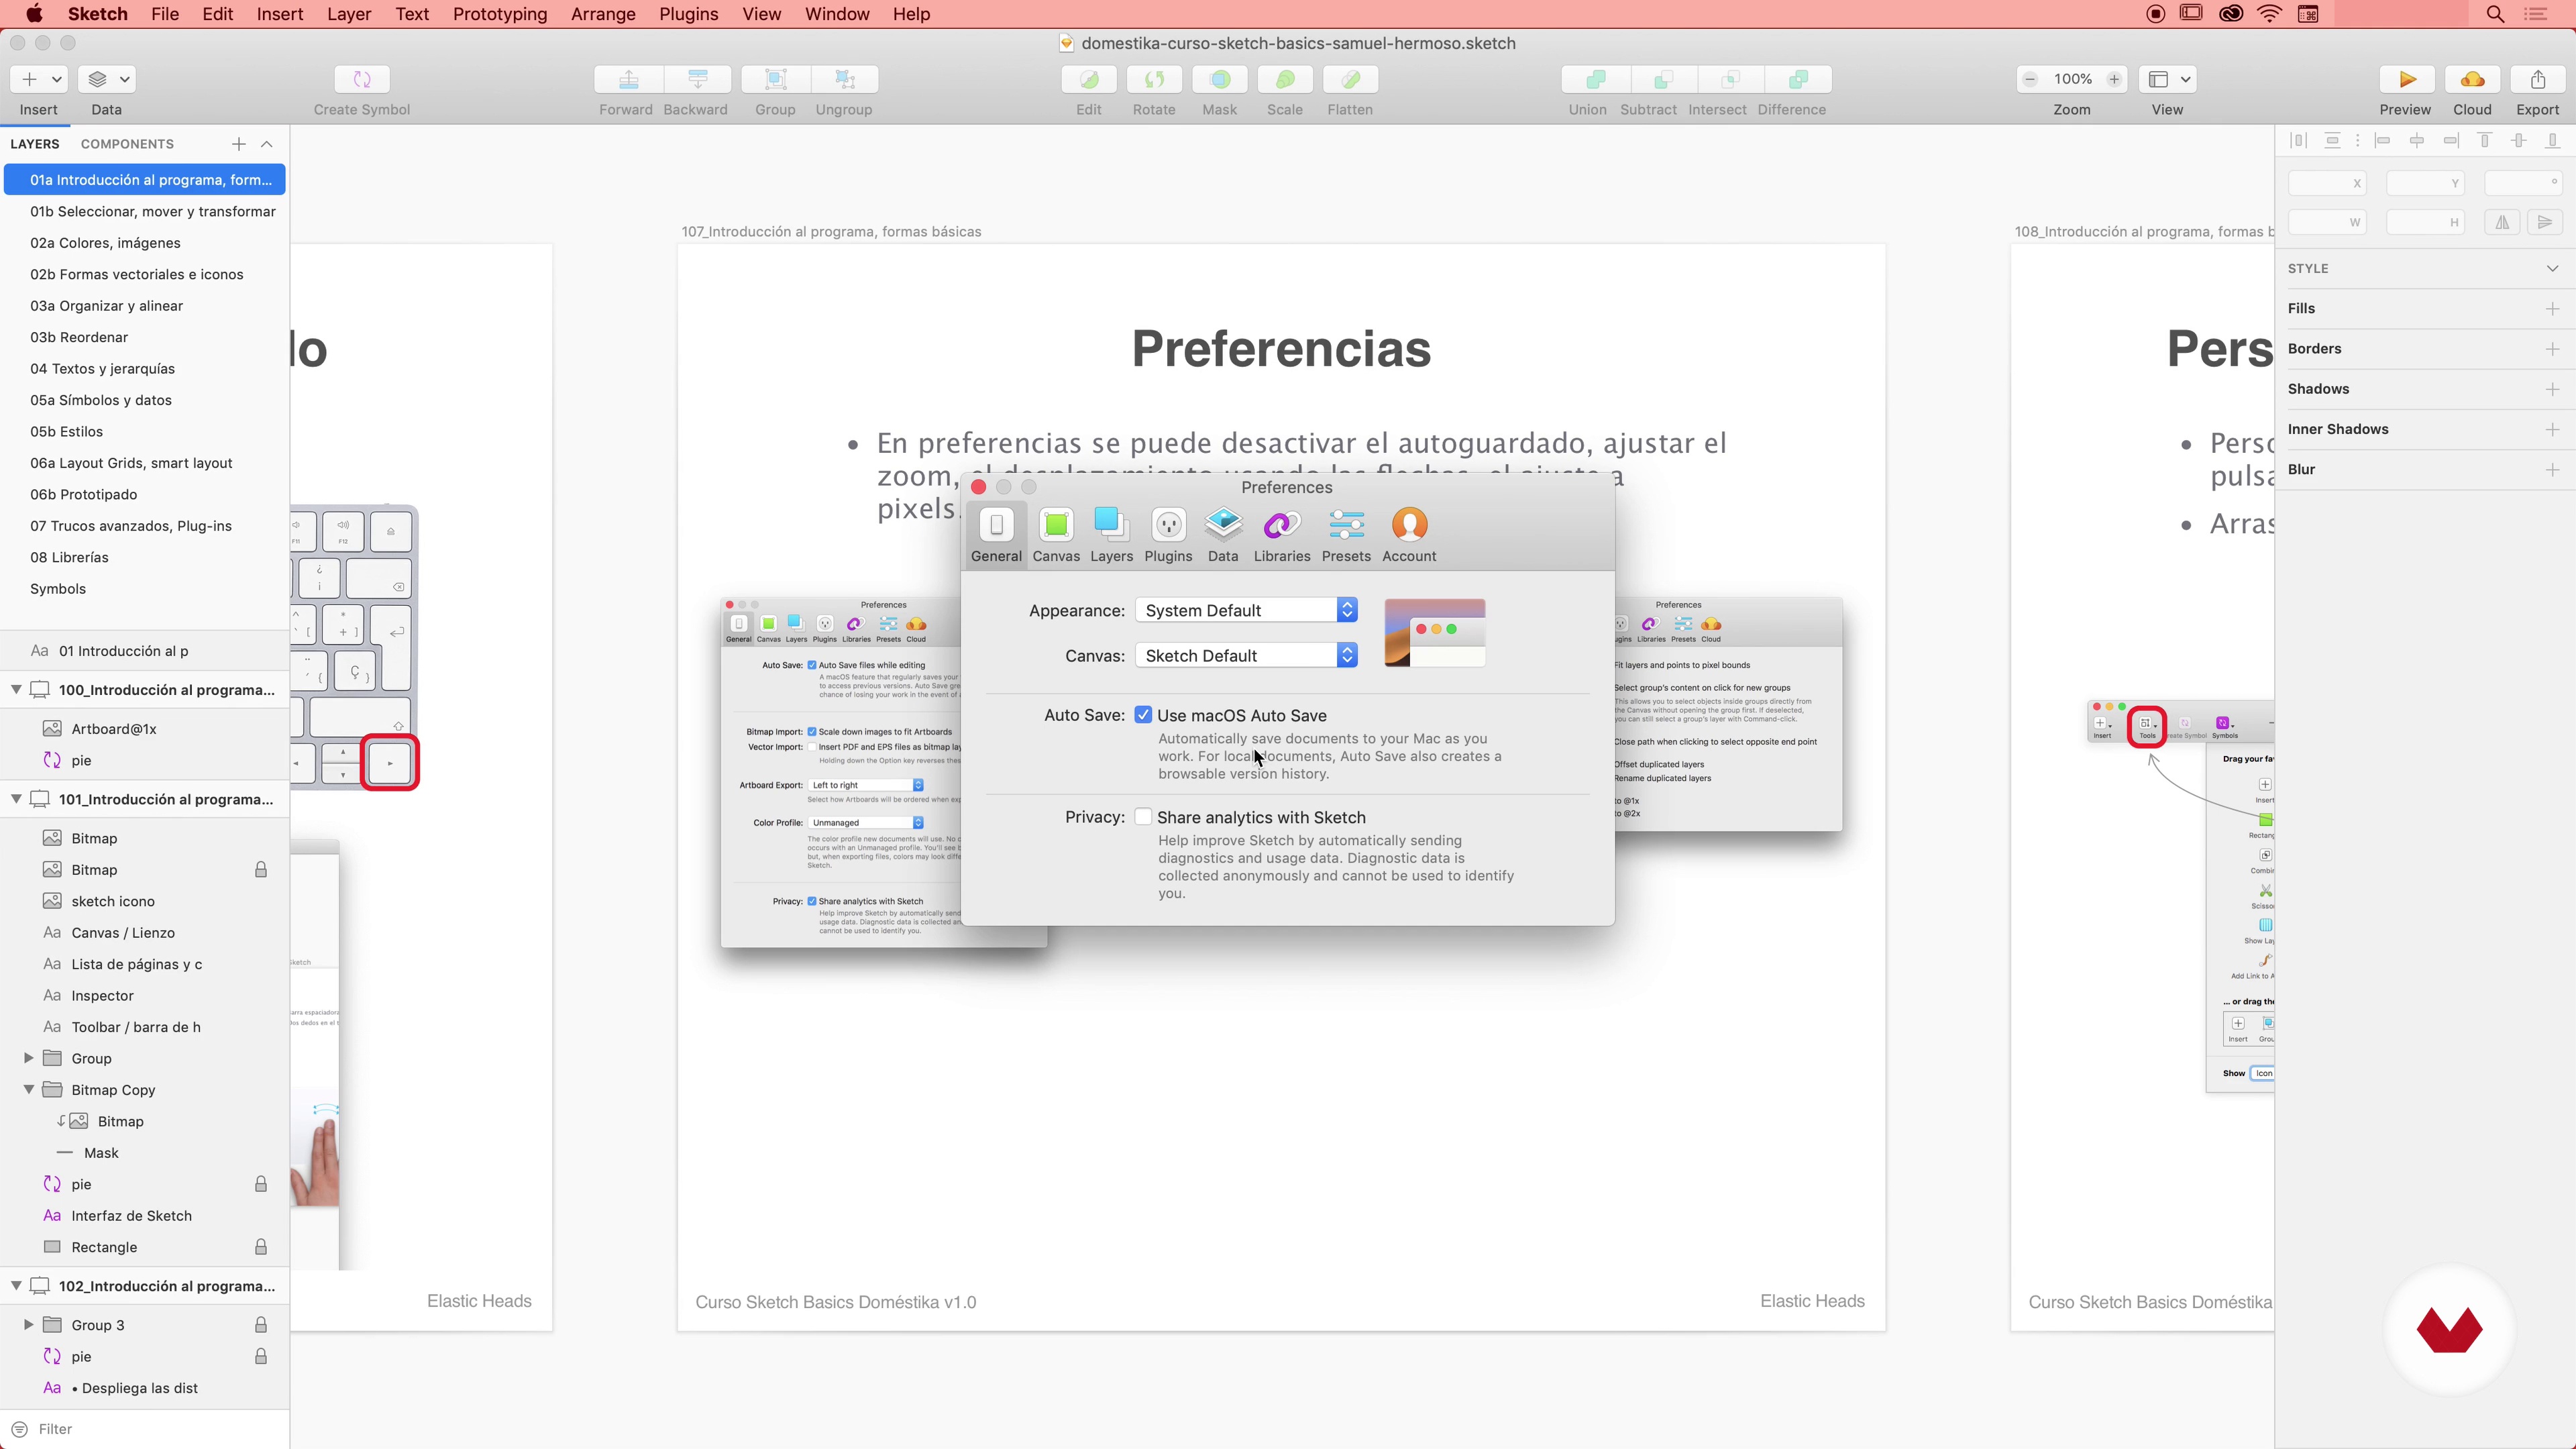Open the Appearance dropdown
This screenshot has height=1449, width=2576.
1246,610
